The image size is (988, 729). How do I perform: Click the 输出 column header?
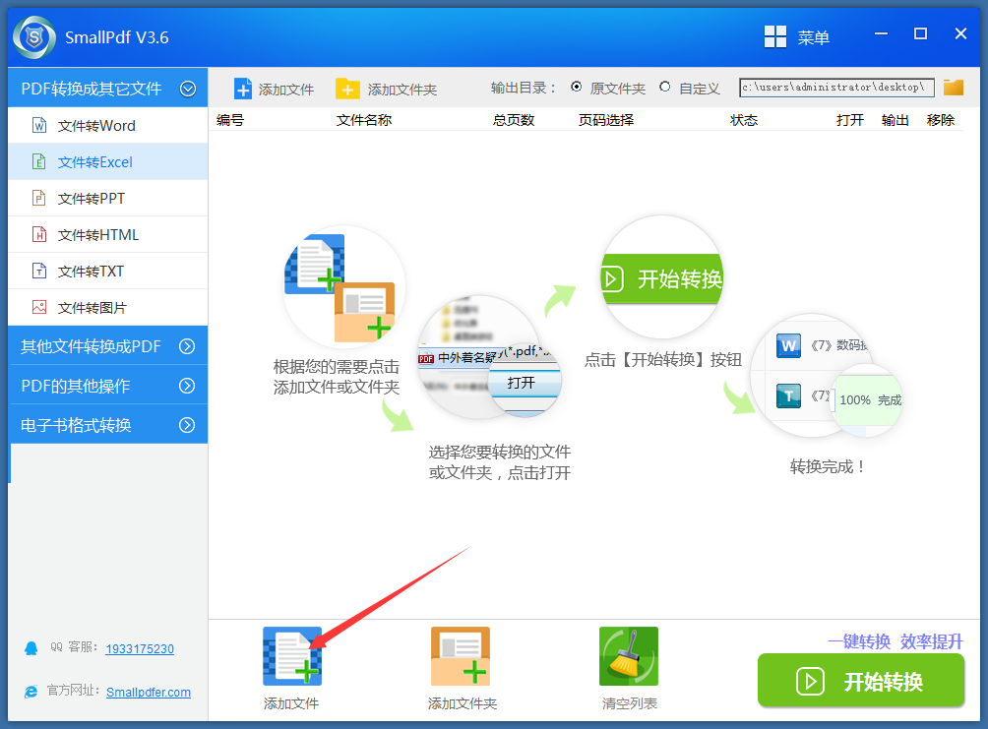pyautogui.click(x=895, y=120)
